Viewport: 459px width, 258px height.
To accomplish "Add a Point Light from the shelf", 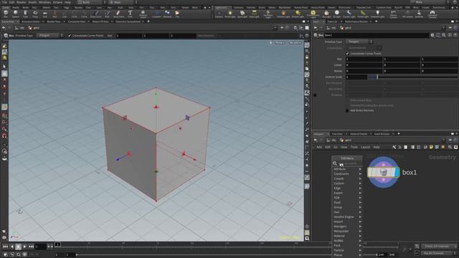I will (x=230, y=14).
